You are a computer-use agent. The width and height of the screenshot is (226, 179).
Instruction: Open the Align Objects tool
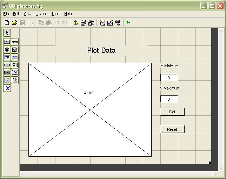(75, 23)
